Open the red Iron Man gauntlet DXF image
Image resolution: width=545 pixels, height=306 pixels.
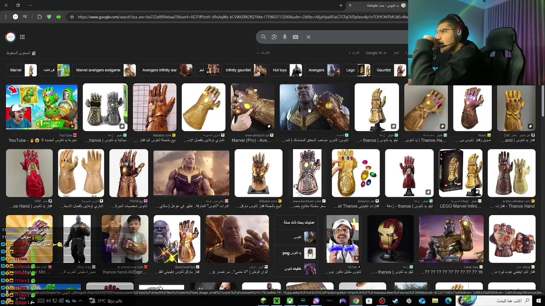click(29, 173)
